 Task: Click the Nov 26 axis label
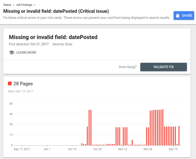148,149
